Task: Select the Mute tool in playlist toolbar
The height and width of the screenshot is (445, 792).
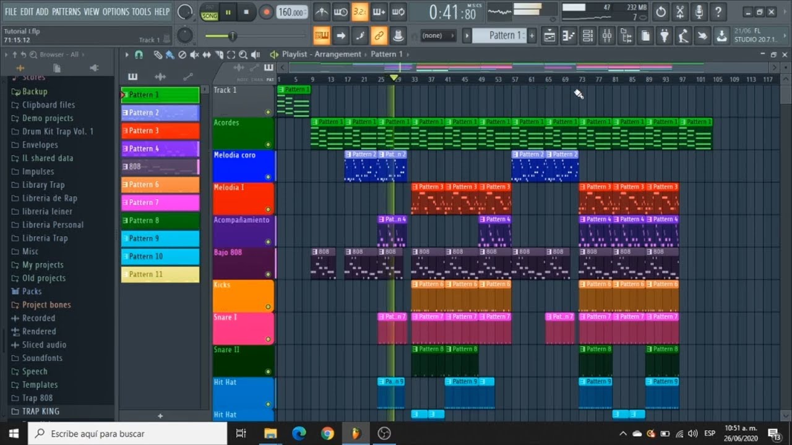Action: (194, 55)
